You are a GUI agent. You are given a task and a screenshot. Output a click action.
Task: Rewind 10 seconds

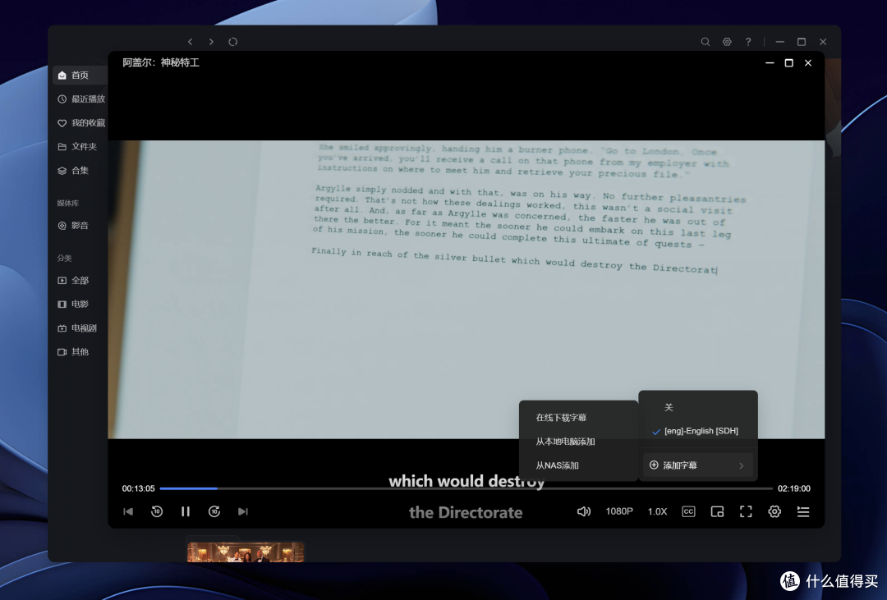[157, 511]
